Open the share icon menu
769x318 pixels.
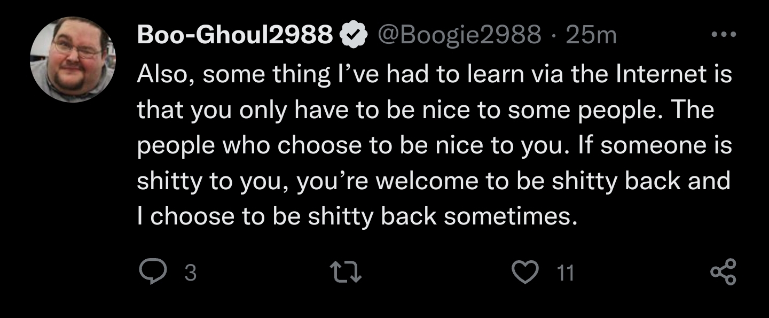724,273
